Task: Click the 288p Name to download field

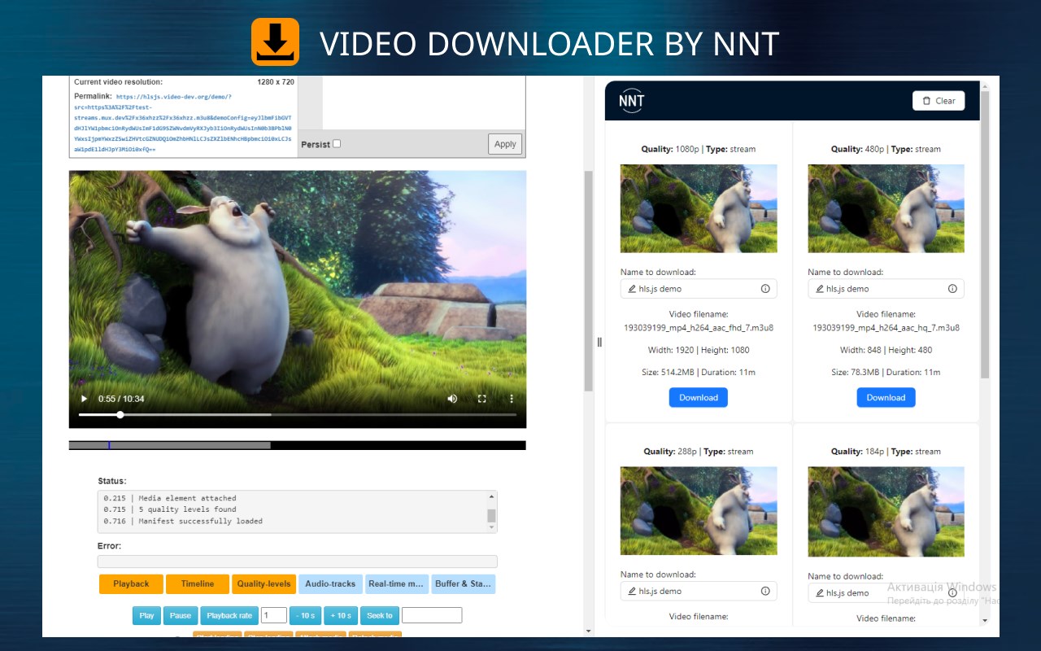Action: tap(699, 592)
